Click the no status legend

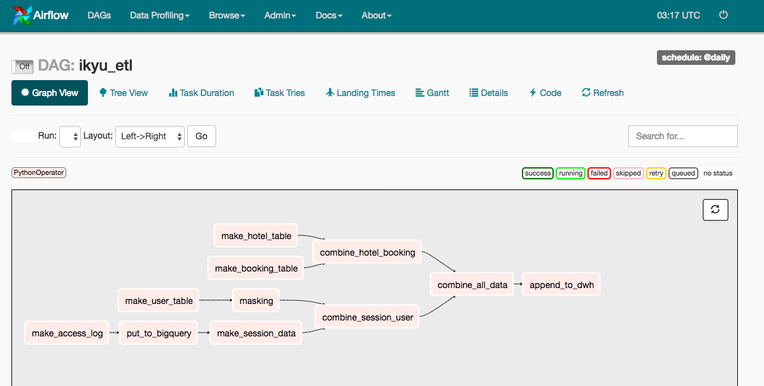click(718, 173)
